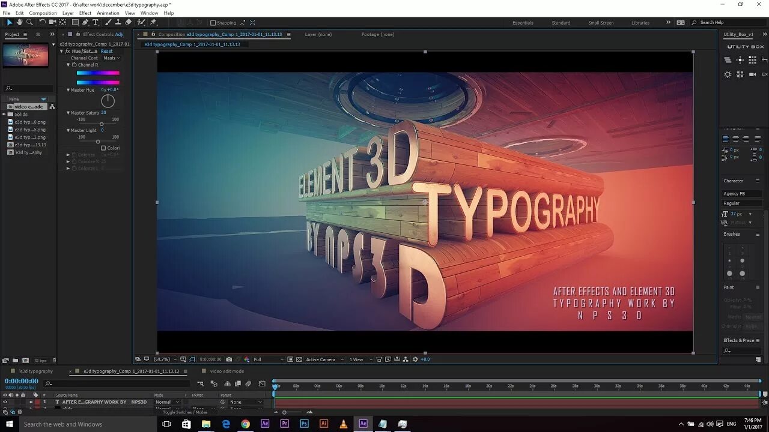
Task: Adjust the Master Saturation slider
Action: pos(101,124)
